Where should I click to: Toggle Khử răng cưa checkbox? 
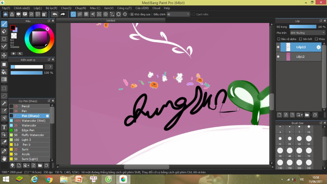pyautogui.click(x=132, y=14)
